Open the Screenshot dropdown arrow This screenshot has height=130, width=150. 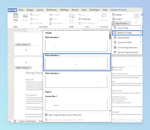coord(63,23)
